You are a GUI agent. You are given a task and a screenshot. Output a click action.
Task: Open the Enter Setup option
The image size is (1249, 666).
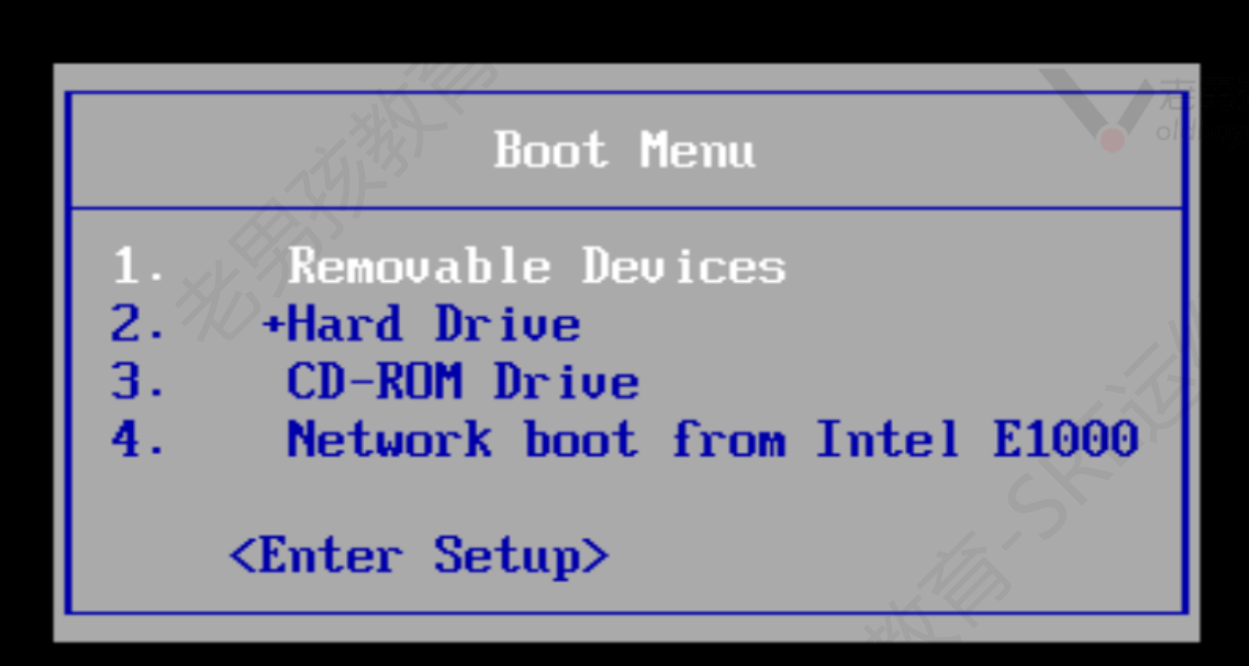[419, 555]
